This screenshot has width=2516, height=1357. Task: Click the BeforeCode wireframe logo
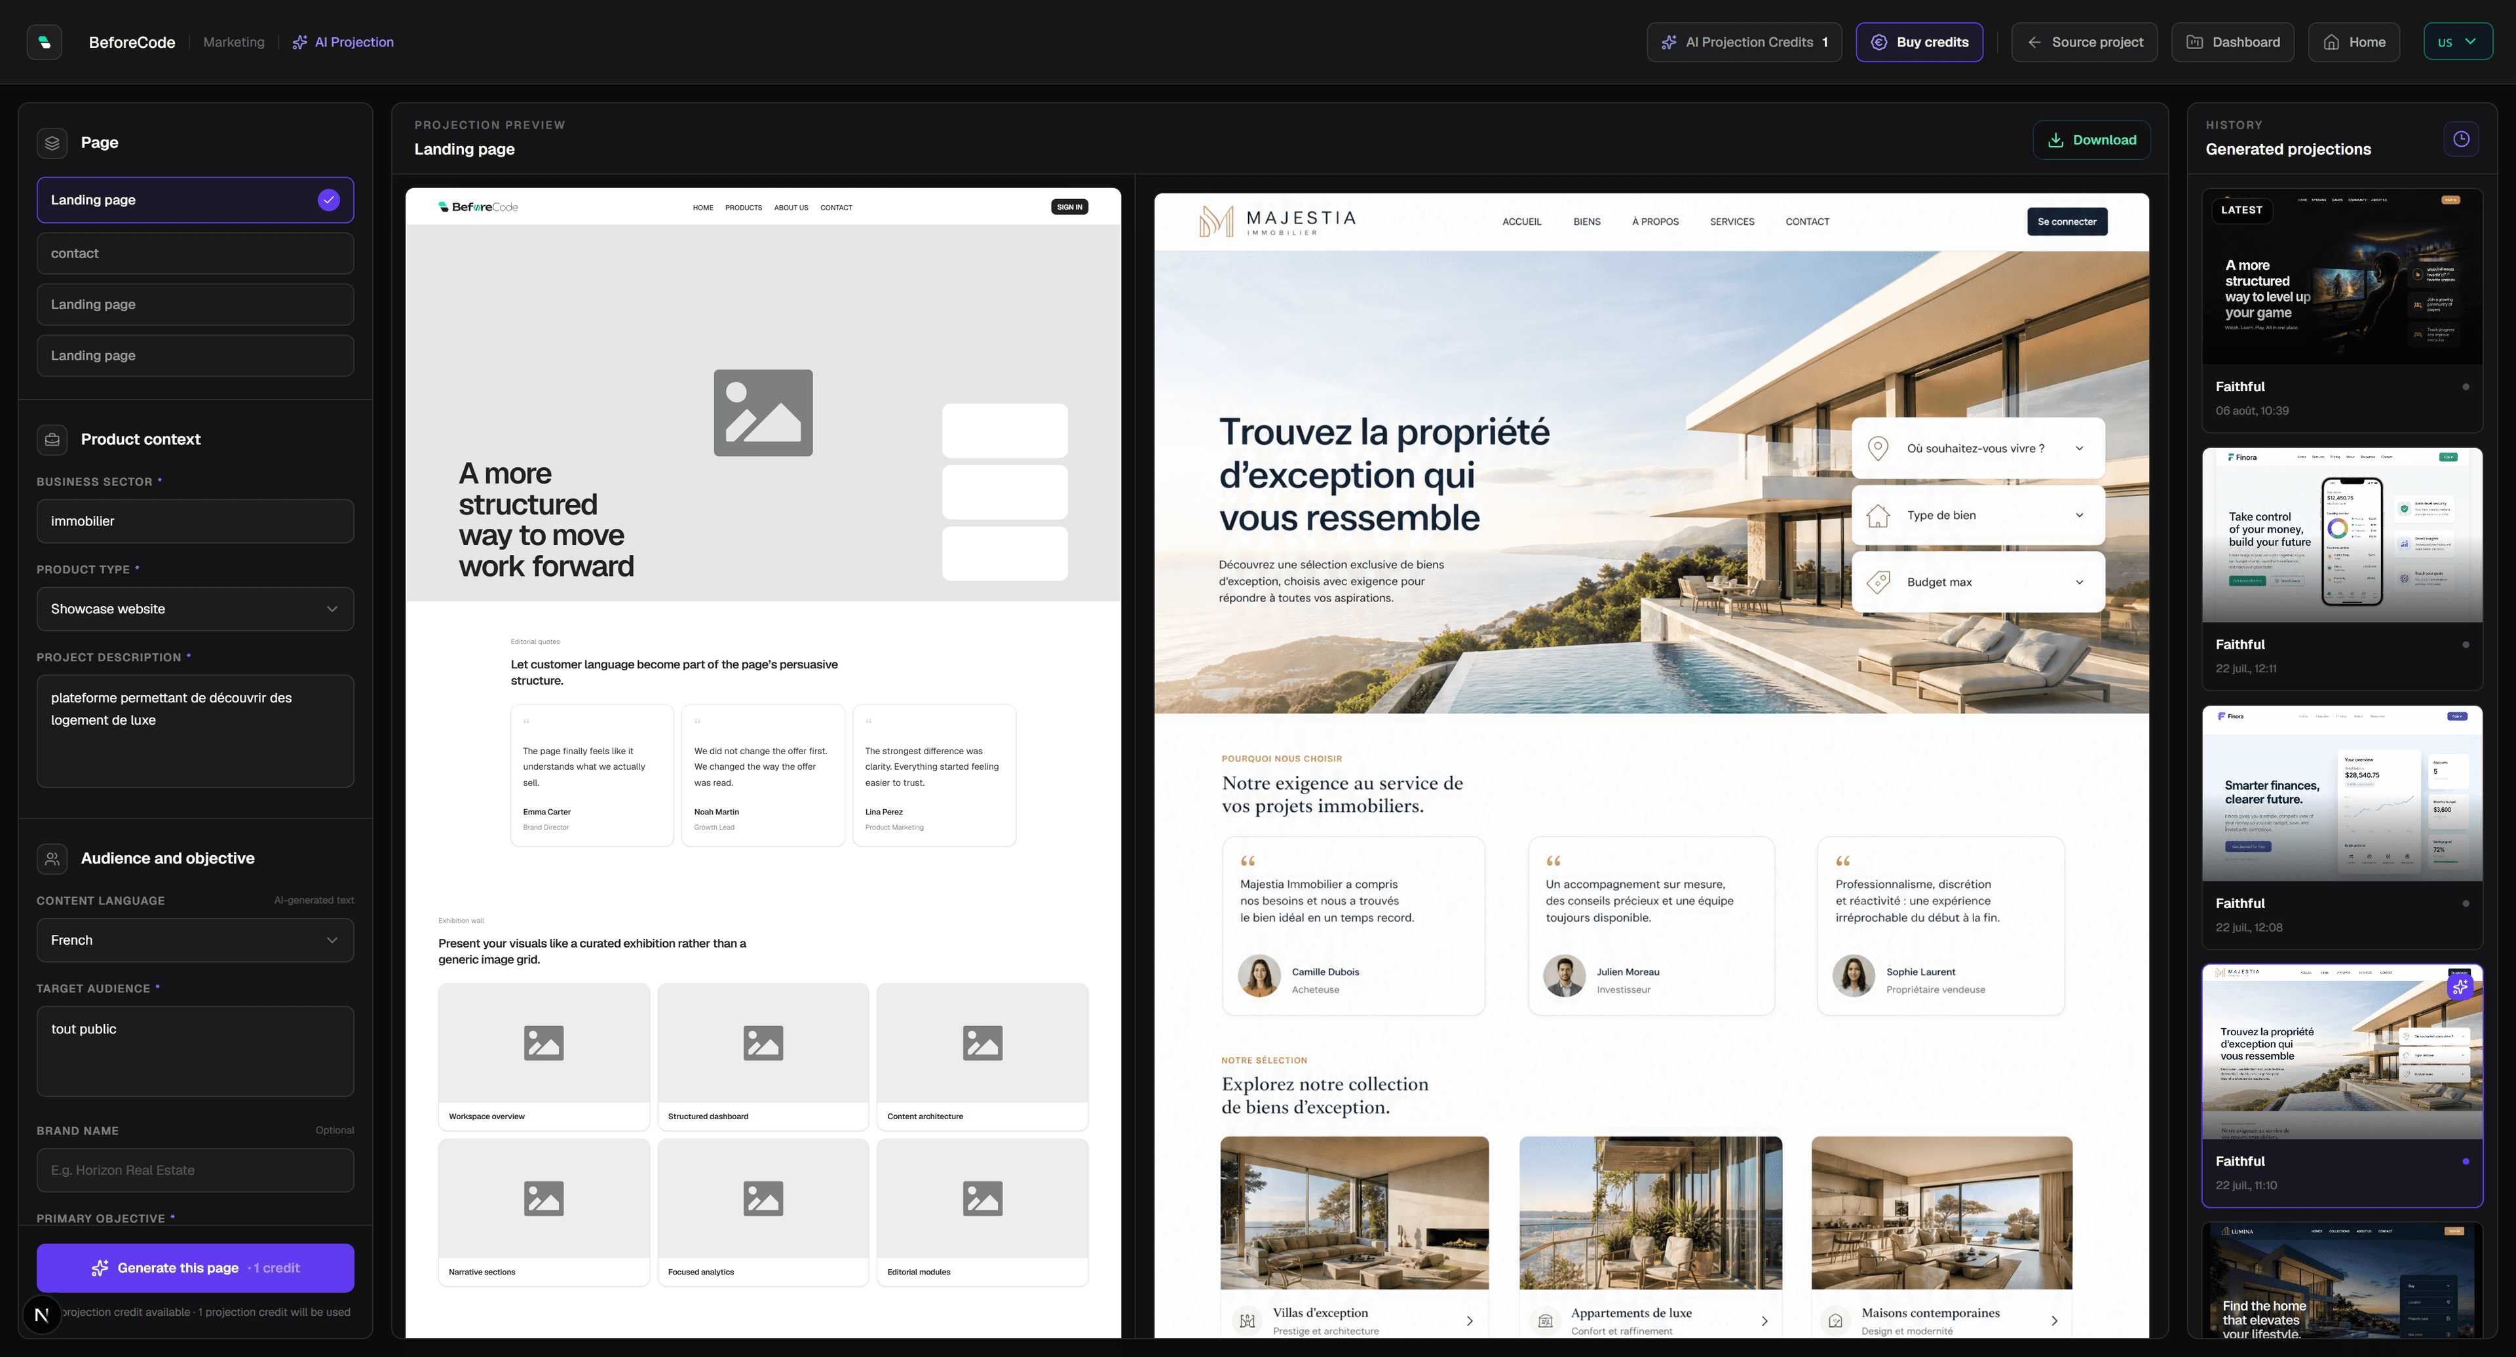[x=478, y=207]
